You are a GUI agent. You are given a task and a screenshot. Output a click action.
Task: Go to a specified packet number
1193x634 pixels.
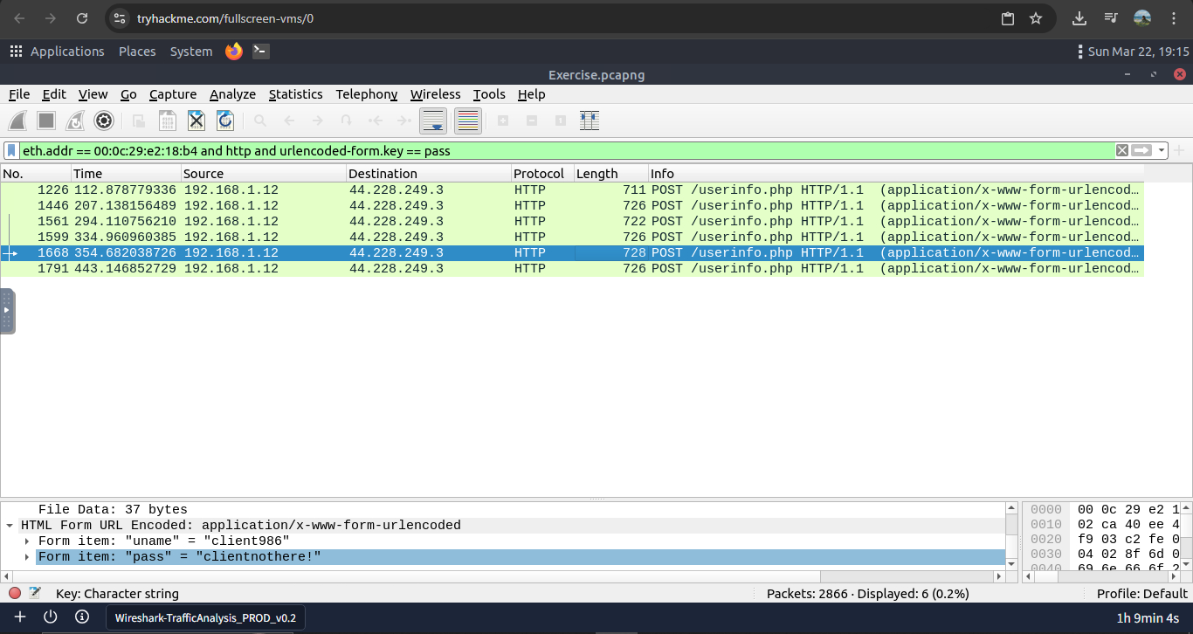(x=347, y=121)
